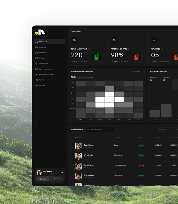Image resolution: width=178 pixels, height=204 pixels.
Task: Click the Search employee input field
Action: pyautogui.click(x=100, y=129)
